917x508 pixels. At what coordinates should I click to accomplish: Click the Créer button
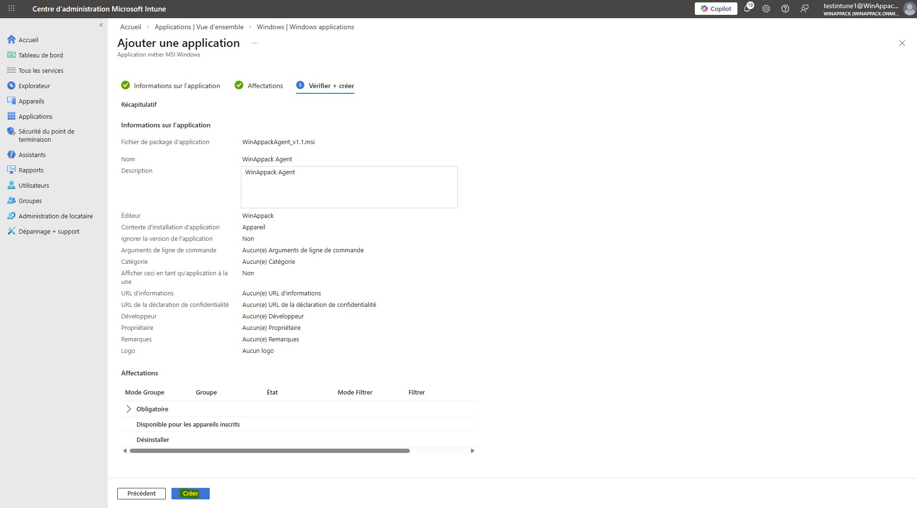pos(190,493)
